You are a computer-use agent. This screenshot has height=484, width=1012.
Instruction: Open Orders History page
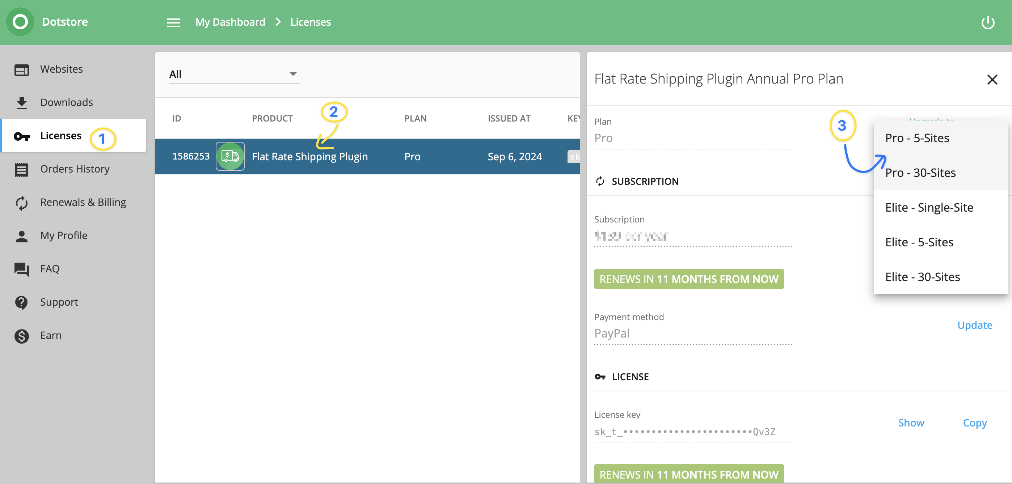tap(74, 169)
